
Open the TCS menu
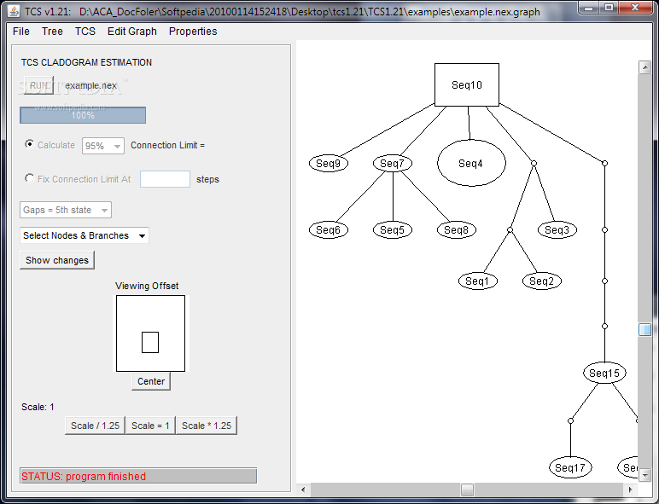85,32
